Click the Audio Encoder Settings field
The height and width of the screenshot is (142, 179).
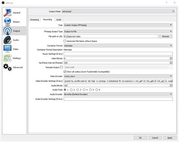point(118,99)
